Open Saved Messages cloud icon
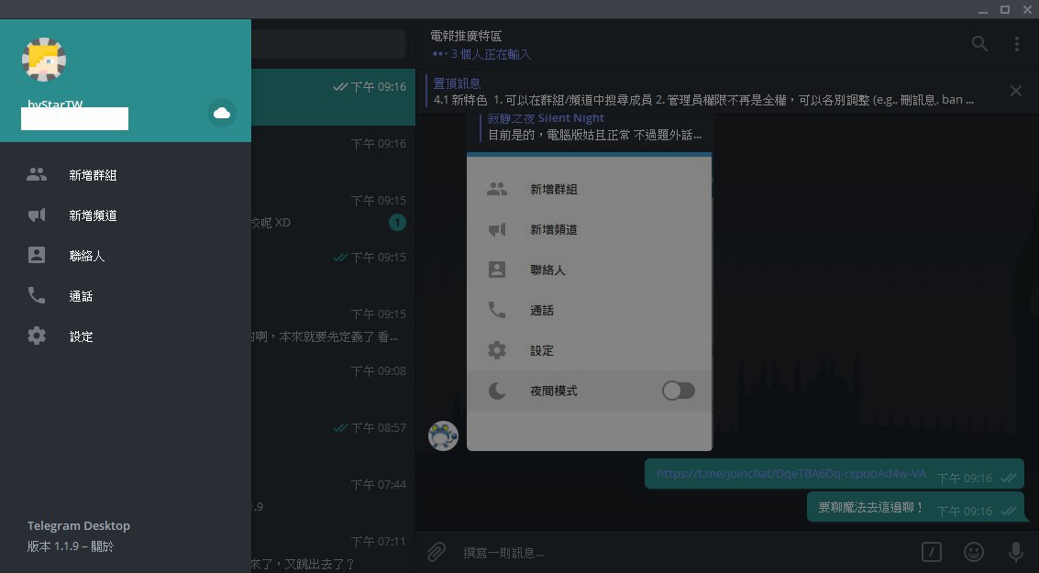The image size is (1039, 573). point(221,113)
